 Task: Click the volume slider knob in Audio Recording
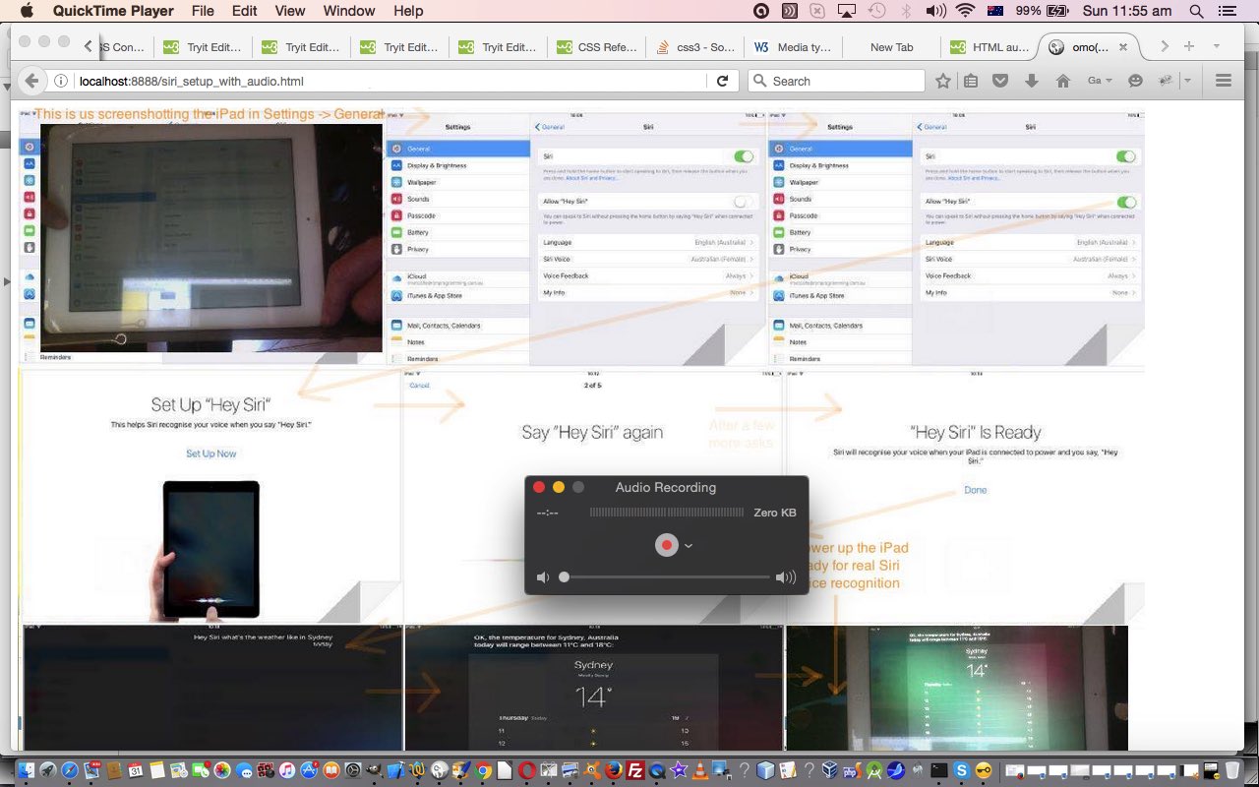(564, 577)
